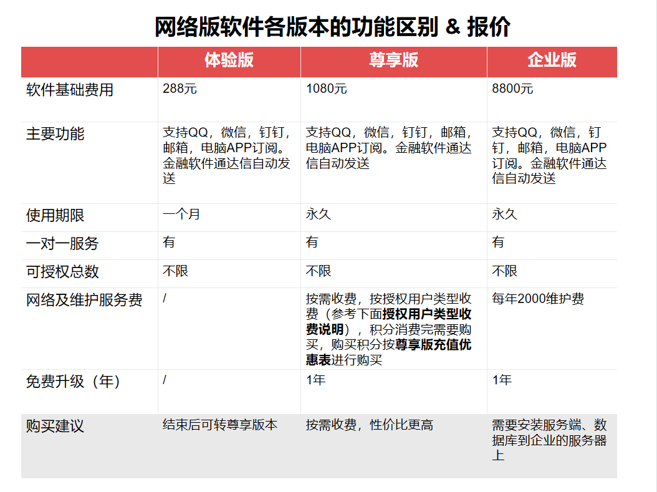
Task: Click the 网络及维护服务费 row label
Action: point(84,300)
